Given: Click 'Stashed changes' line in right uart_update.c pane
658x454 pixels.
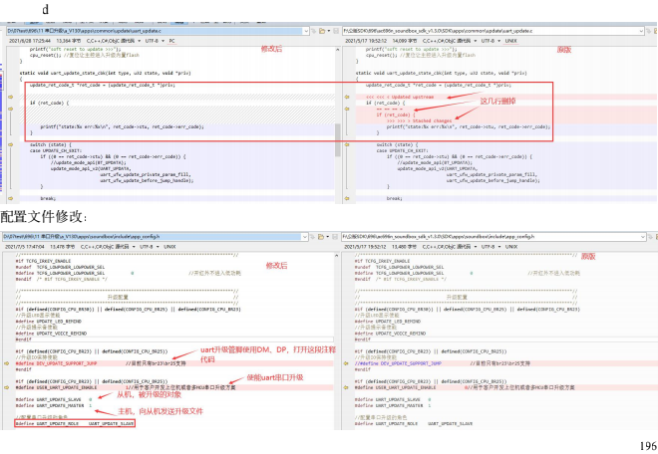Looking at the screenshot, I should (420, 120).
